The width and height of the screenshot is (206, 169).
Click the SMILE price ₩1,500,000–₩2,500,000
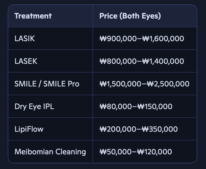click(144, 84)
